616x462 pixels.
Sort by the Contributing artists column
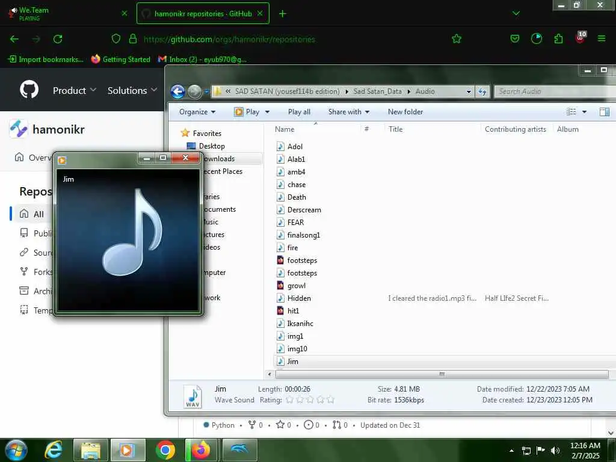coord(516,129)
